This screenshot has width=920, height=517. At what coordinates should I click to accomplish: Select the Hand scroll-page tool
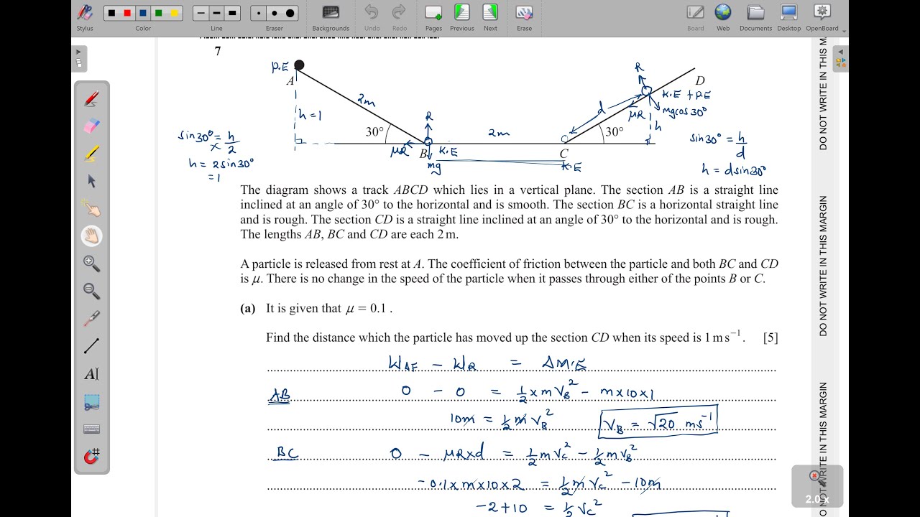(91, 236)
